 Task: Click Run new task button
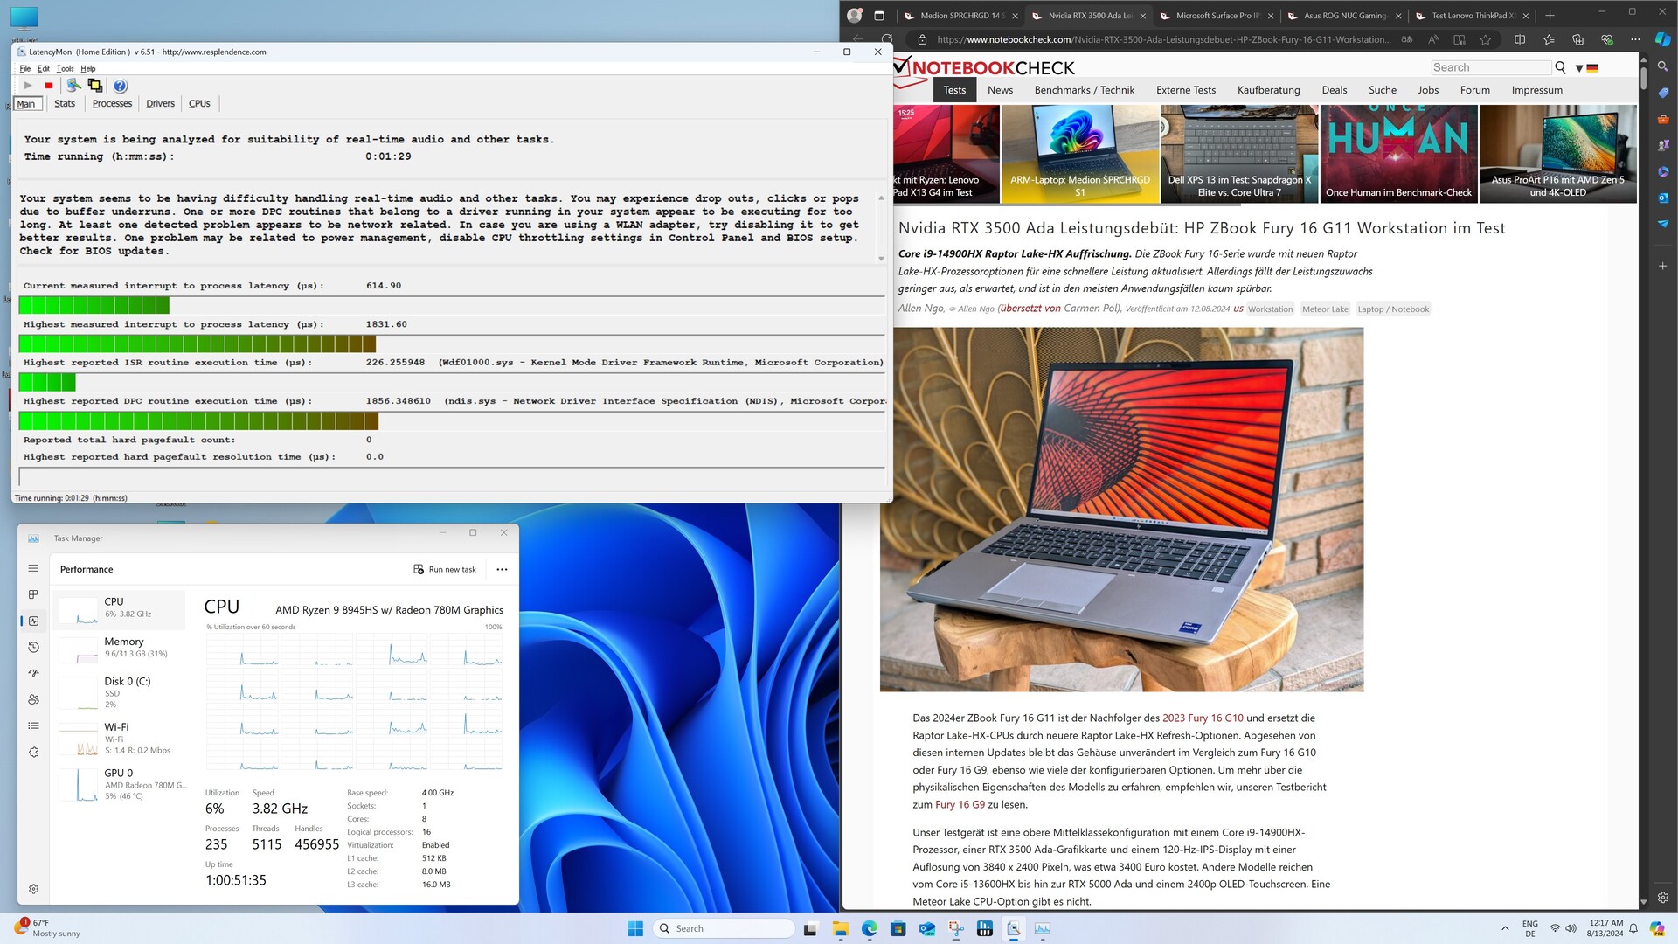point(445,569)
